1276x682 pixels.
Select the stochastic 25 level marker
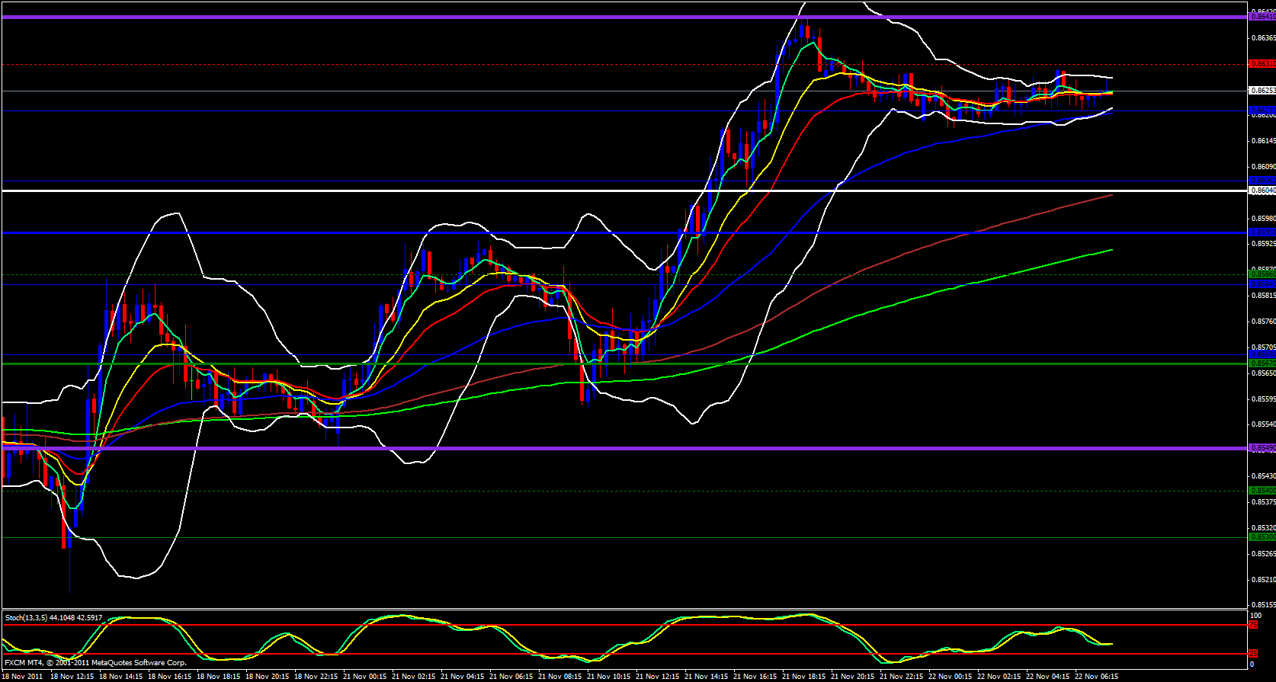(x=1252, y=654)
